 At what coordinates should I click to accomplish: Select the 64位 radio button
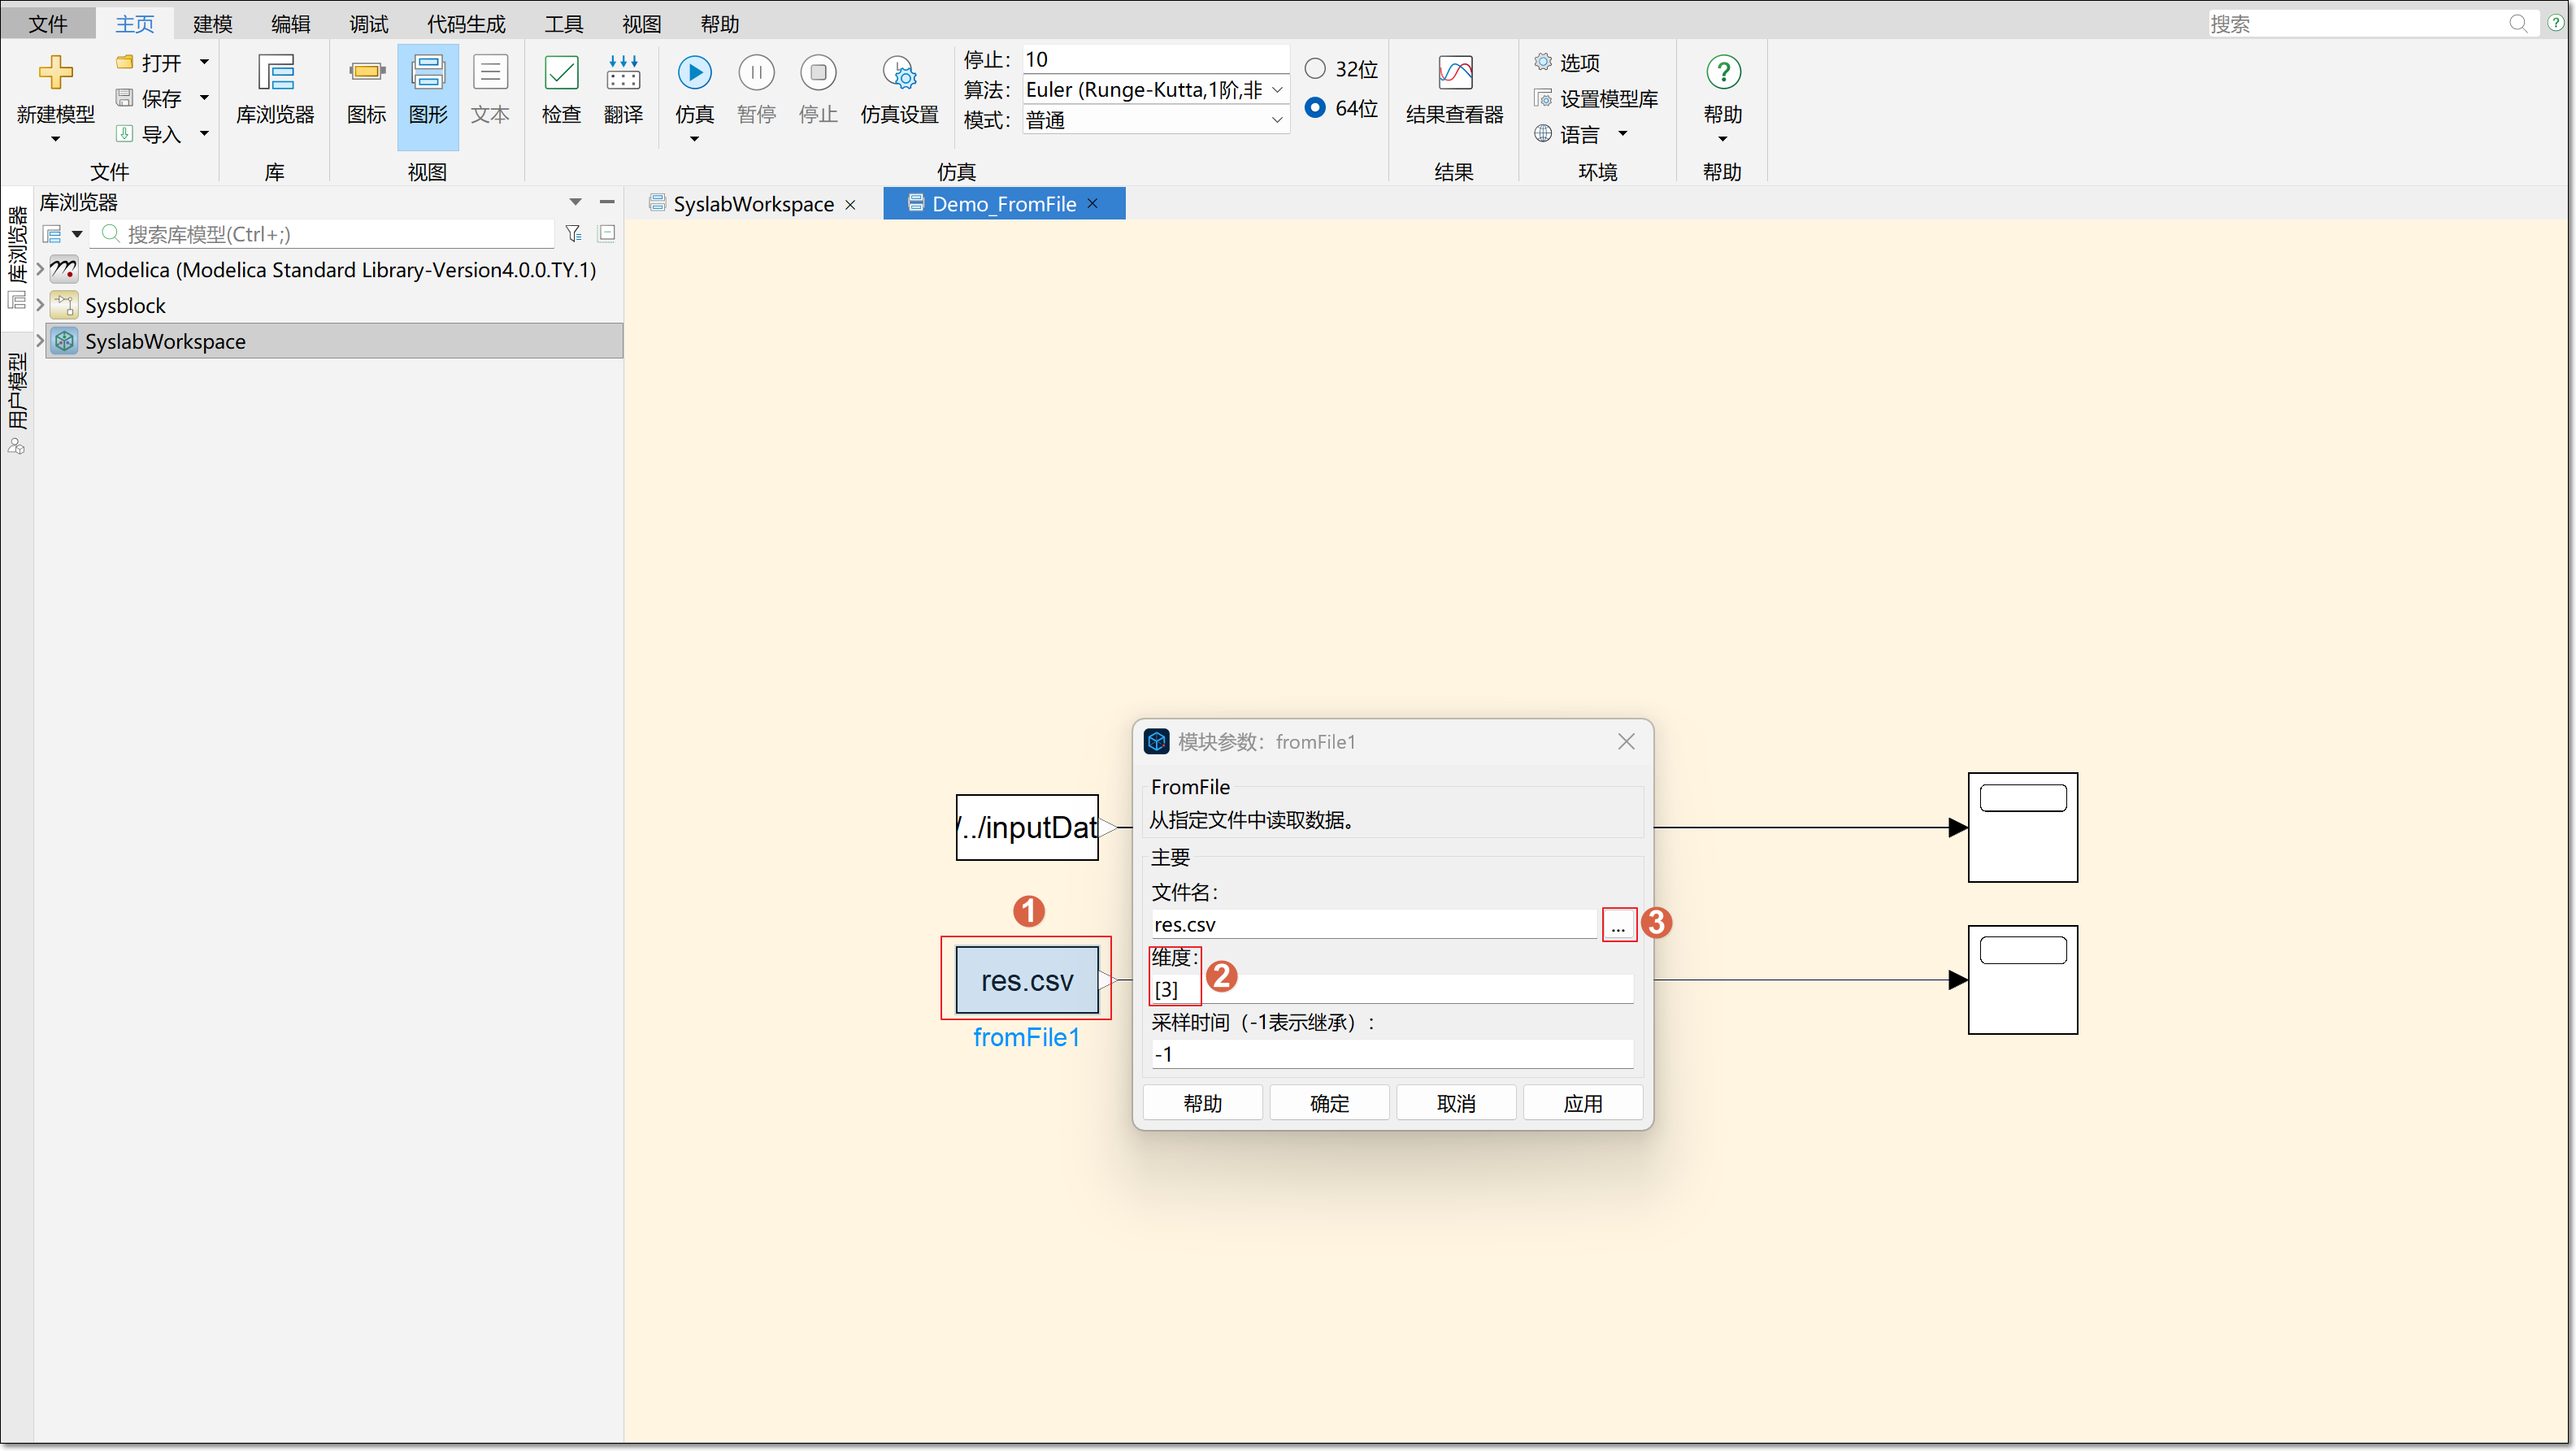pos(1315,108)
